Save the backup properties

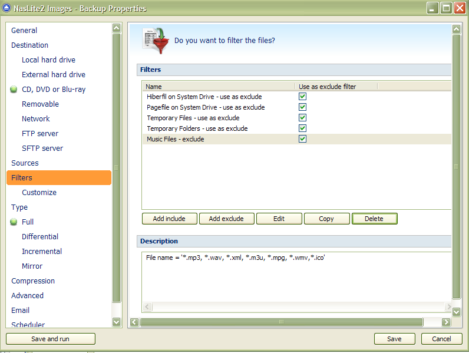click(x=395, y=339)
